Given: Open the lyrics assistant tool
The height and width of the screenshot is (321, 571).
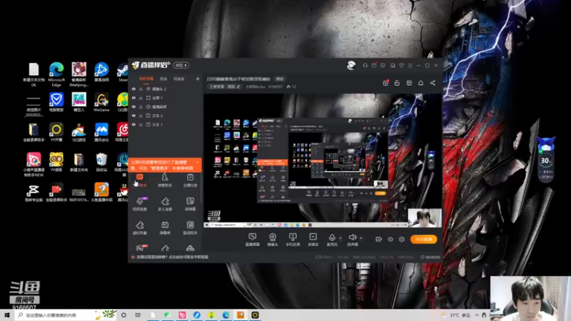Looking at the screenshot, I should (190, 228).
